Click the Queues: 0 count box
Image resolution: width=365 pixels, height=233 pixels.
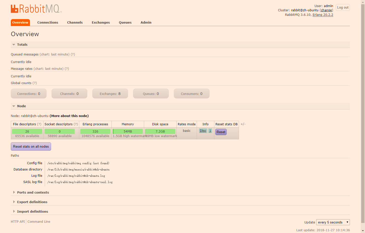tap(151, 94)
